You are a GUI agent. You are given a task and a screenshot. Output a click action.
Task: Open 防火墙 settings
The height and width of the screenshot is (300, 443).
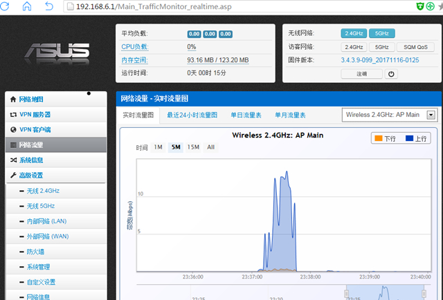56,252
